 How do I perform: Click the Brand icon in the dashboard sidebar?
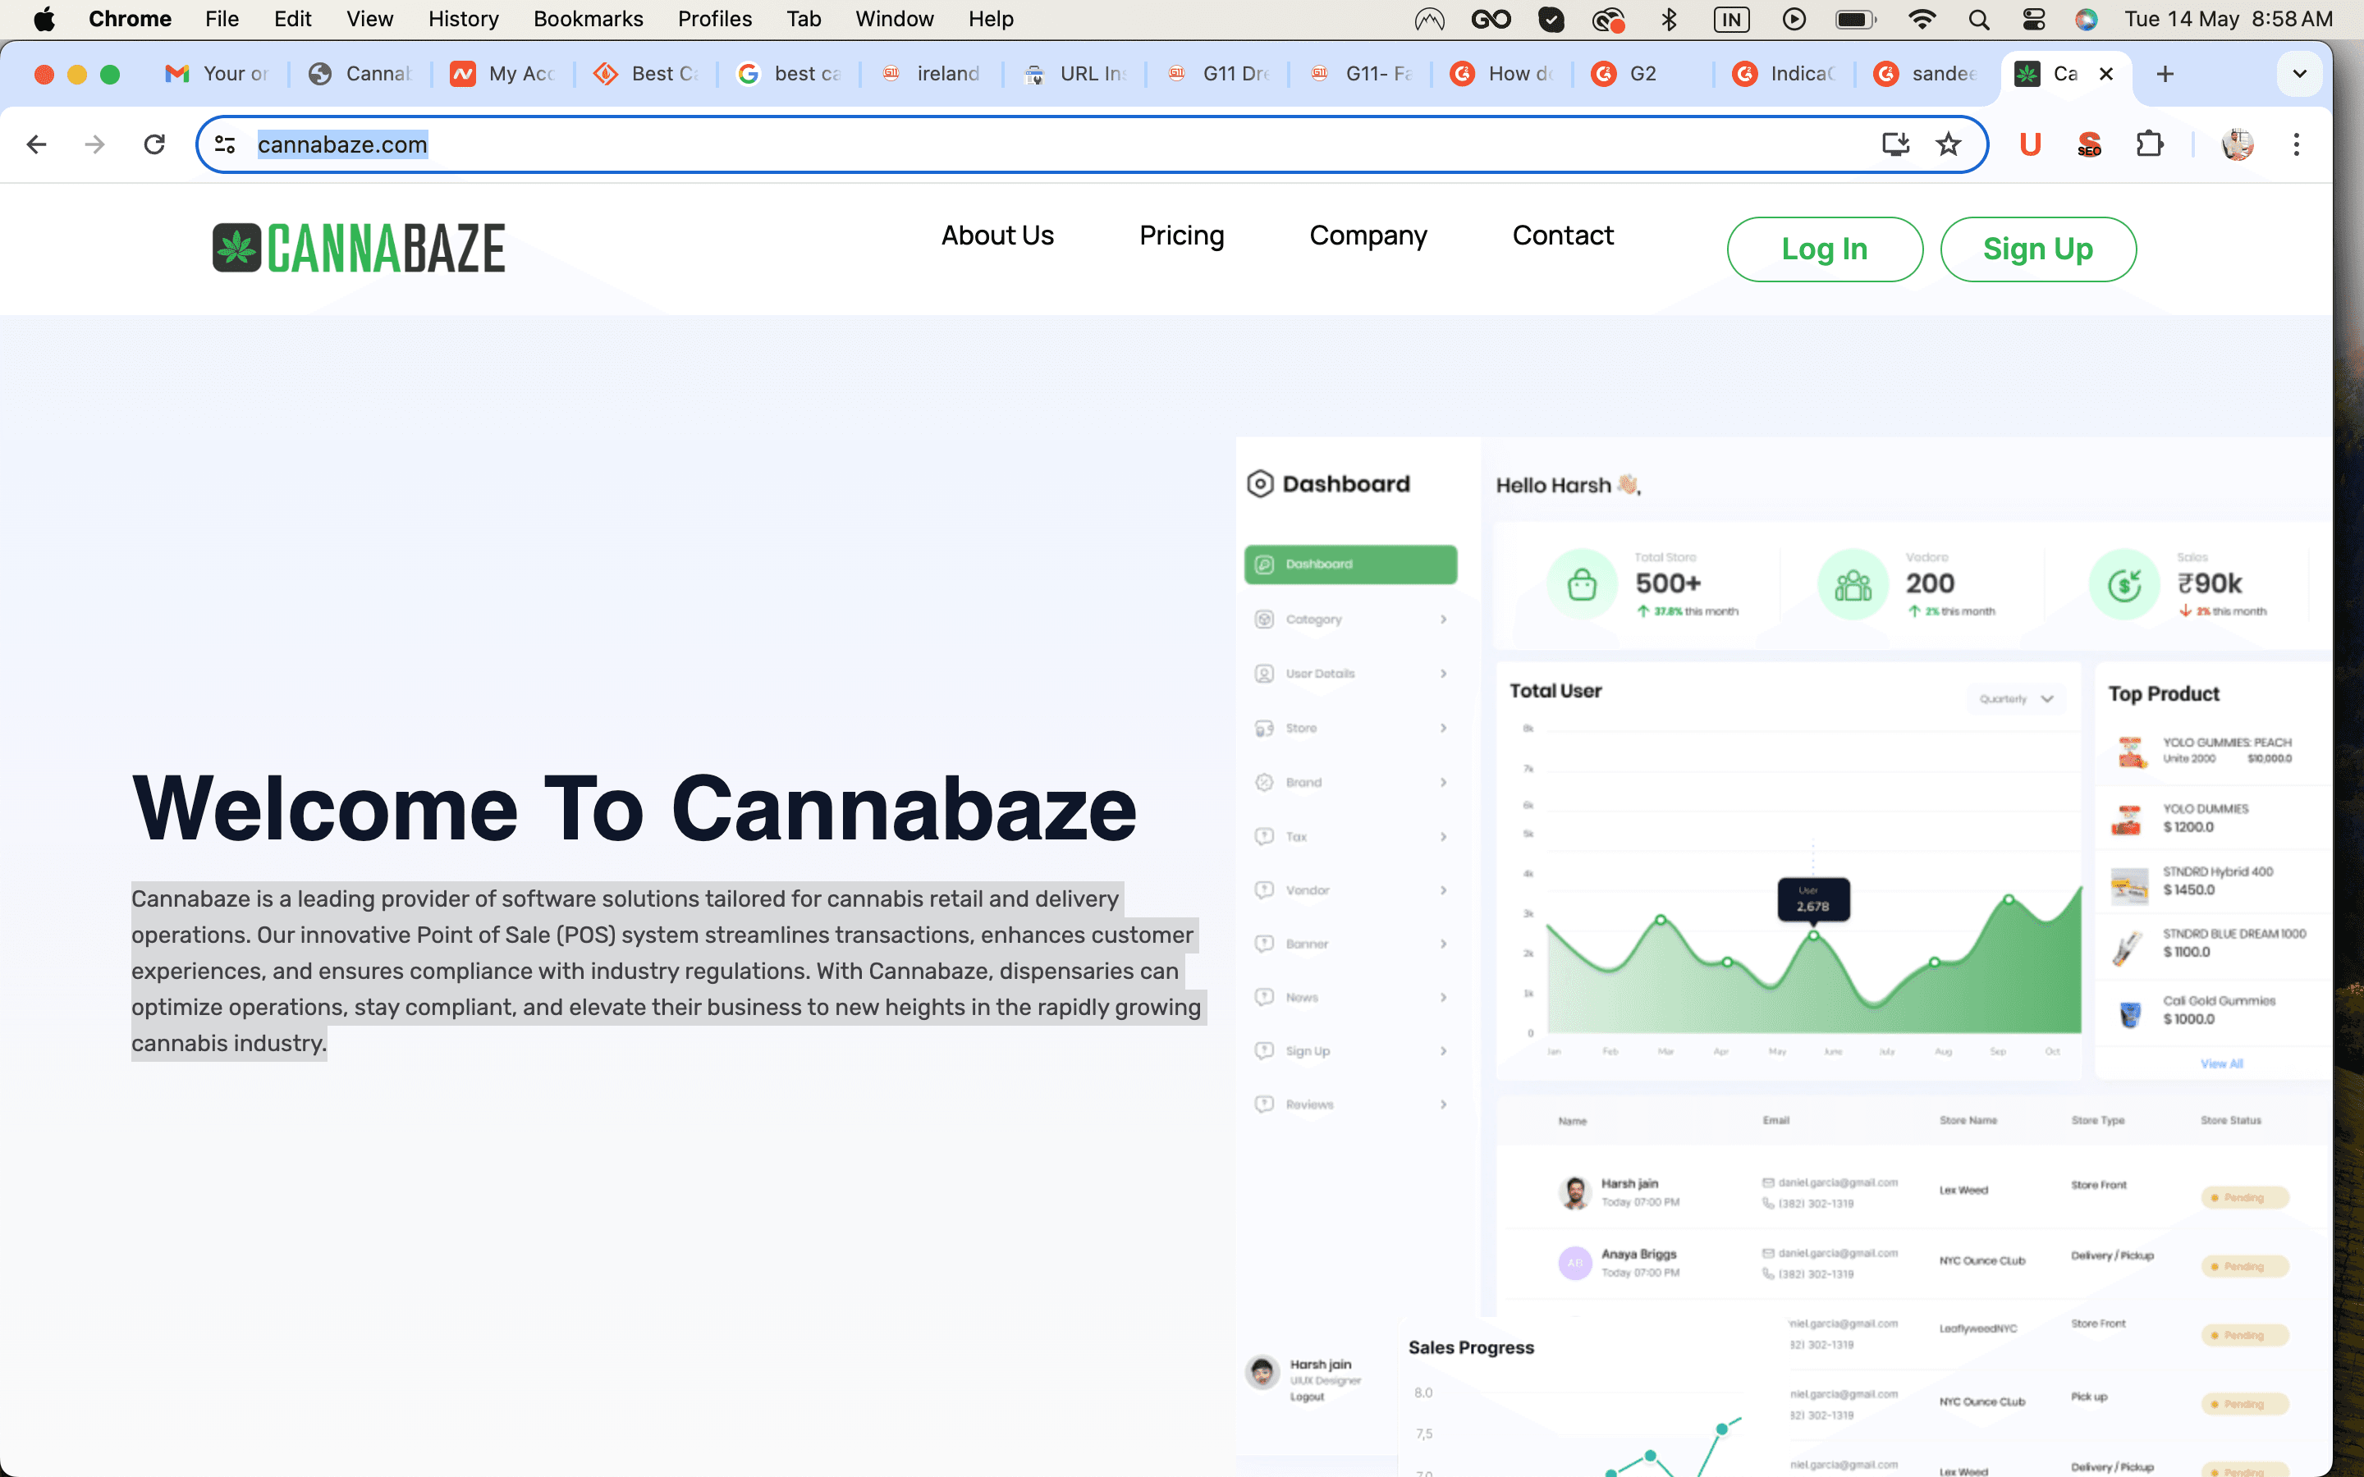(x=1266, y=781)
